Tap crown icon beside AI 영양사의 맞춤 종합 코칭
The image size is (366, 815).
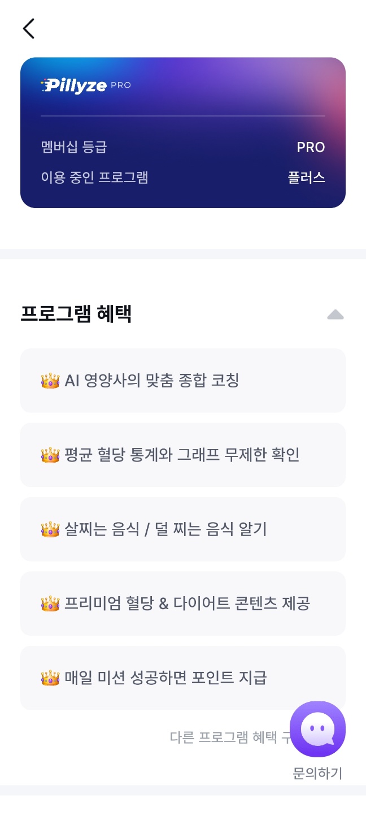(50, 381)
